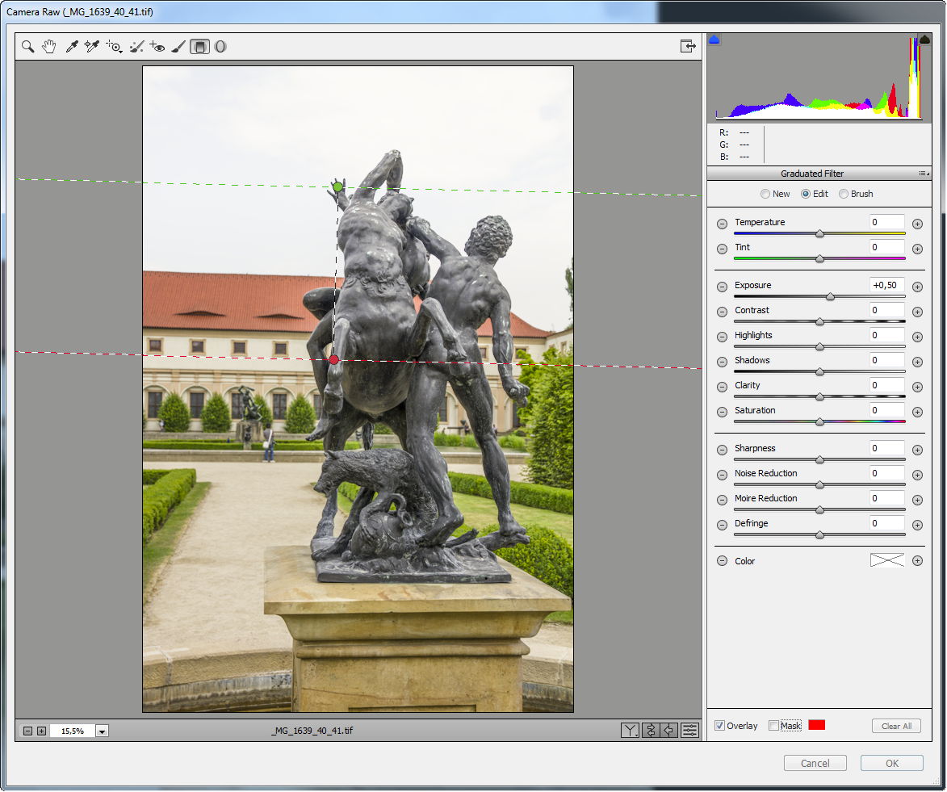The image size is (947, 792).
Task: Click the Clear All button
Action: (x=896, y=726)
